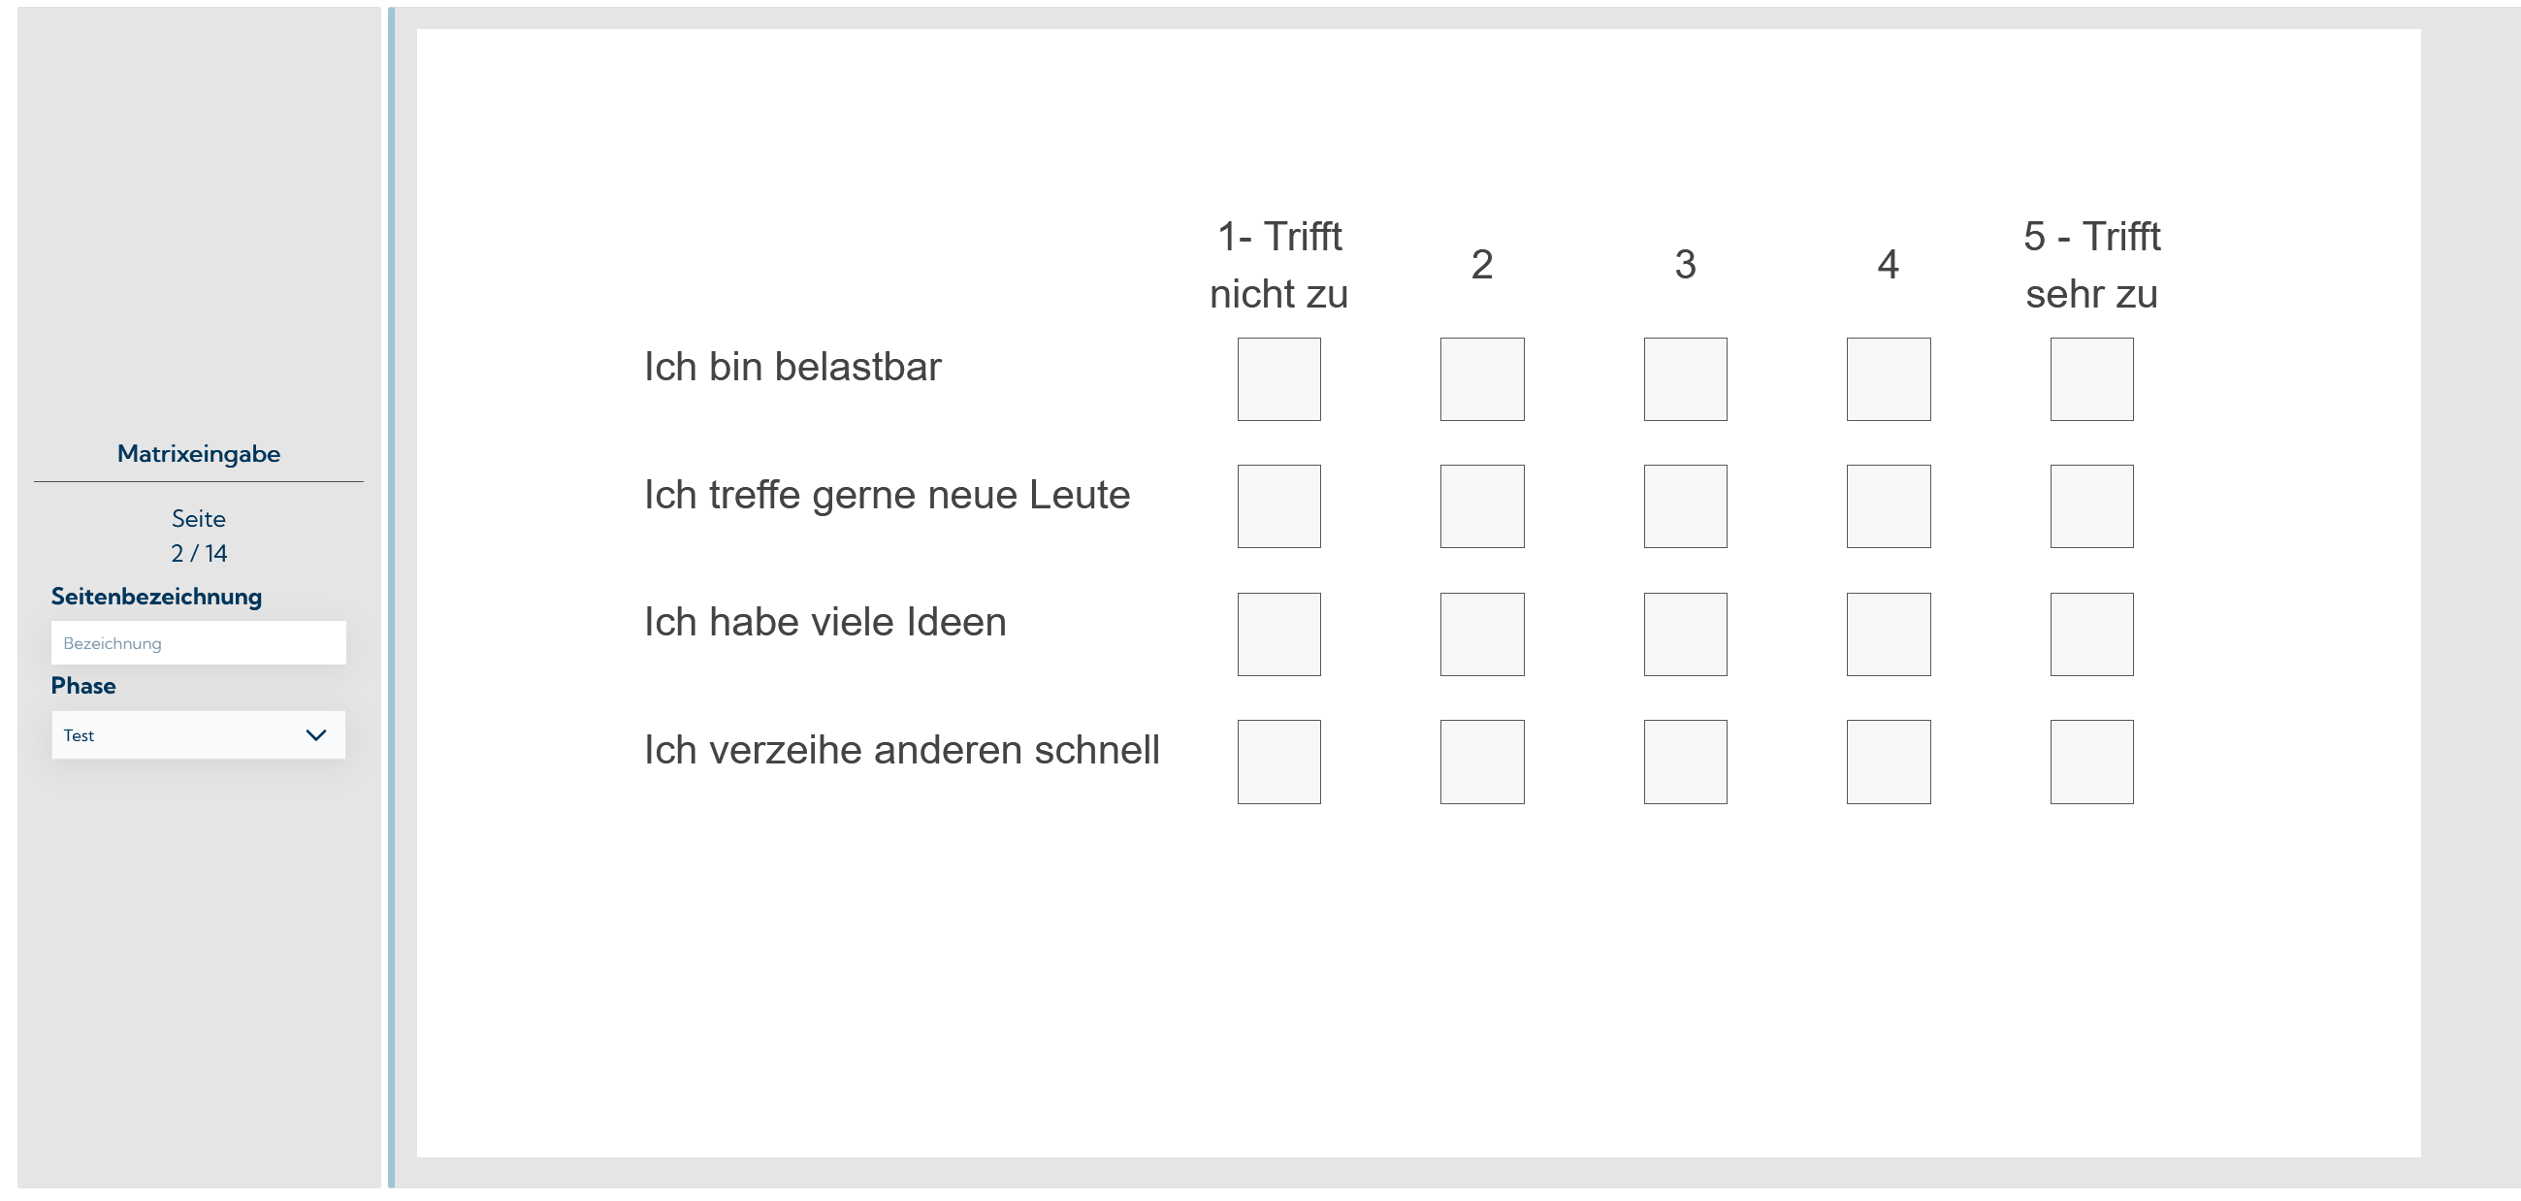Image resolution: width=2521 pixels, height=1201 pixels.
Task: Click the 'Ich bin belastbar' row label
Action: [792, 367]
